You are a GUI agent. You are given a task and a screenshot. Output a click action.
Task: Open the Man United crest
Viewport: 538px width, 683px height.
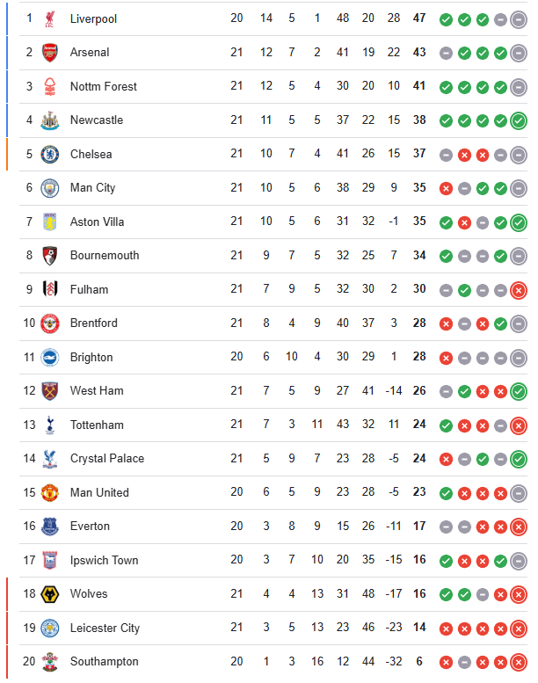49,492
